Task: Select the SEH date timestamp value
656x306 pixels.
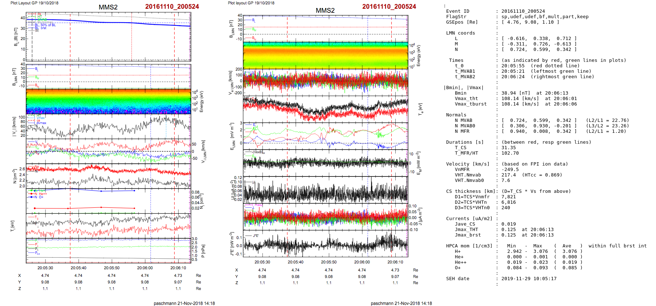Action: [x=529, y=279]
